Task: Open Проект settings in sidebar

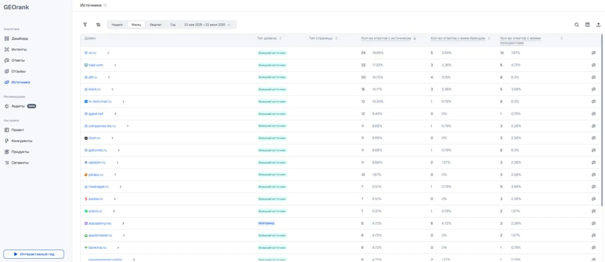Action: [14, 130]
